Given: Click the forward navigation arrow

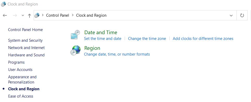Looking at the screenshot, I should point(15,15).
